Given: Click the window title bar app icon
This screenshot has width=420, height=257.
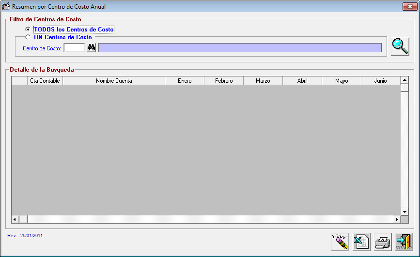Looking at the screenshot, I should pos(6,6).
